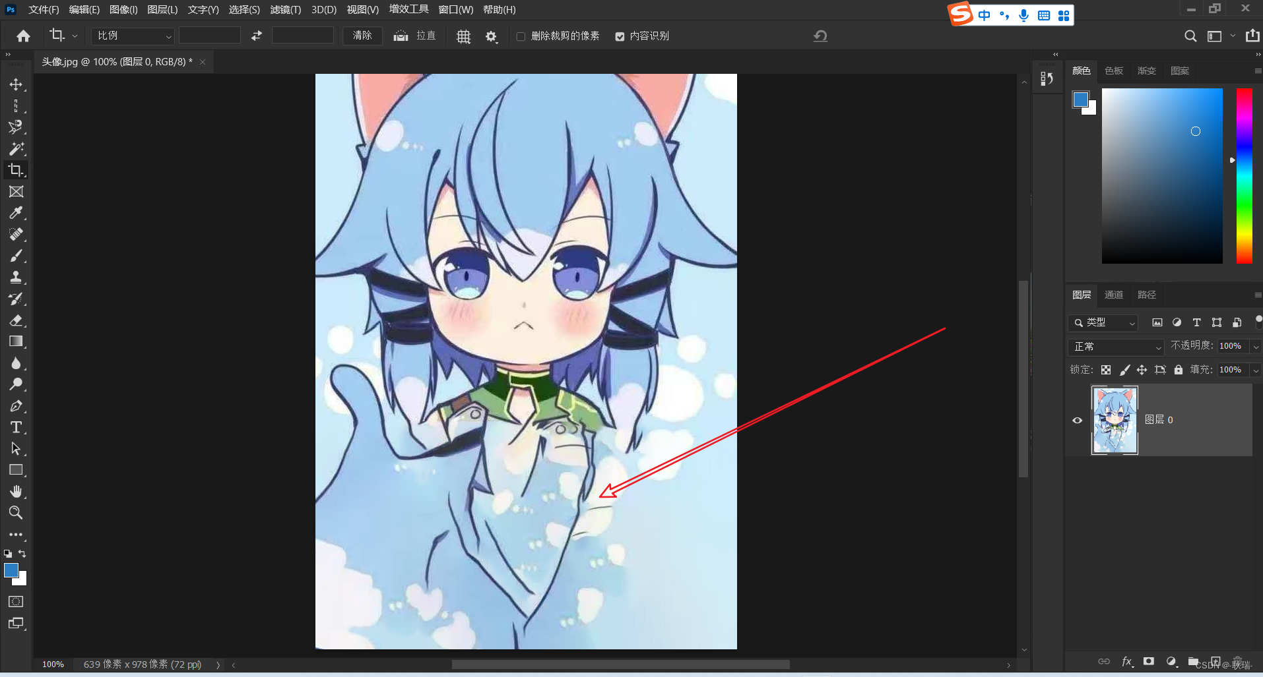Select the Magic Wand tool
Image resolution: width=1263 pixels, height=677 pixels.
[x=16, y=148]
